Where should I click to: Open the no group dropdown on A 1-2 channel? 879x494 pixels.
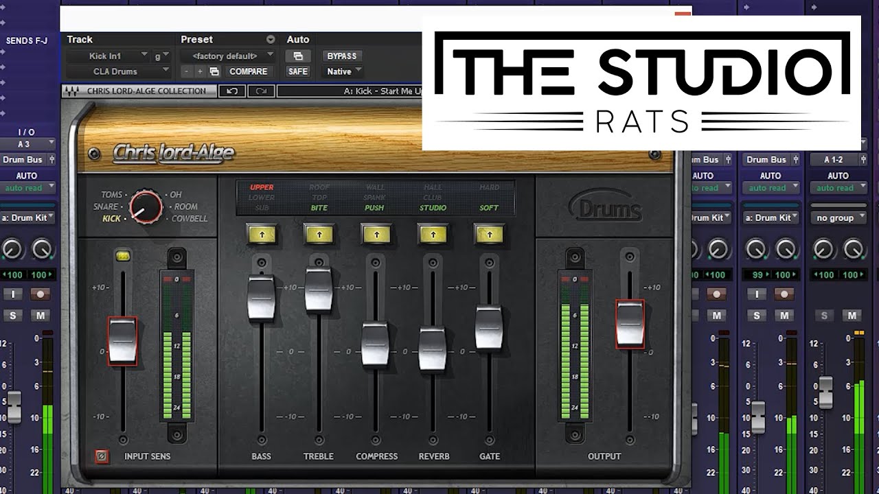pyautogui.click(x=838, y=217)
